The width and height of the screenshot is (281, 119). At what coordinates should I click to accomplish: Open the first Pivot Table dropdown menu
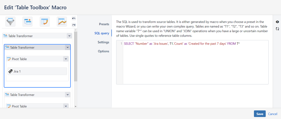coord(66,59)
